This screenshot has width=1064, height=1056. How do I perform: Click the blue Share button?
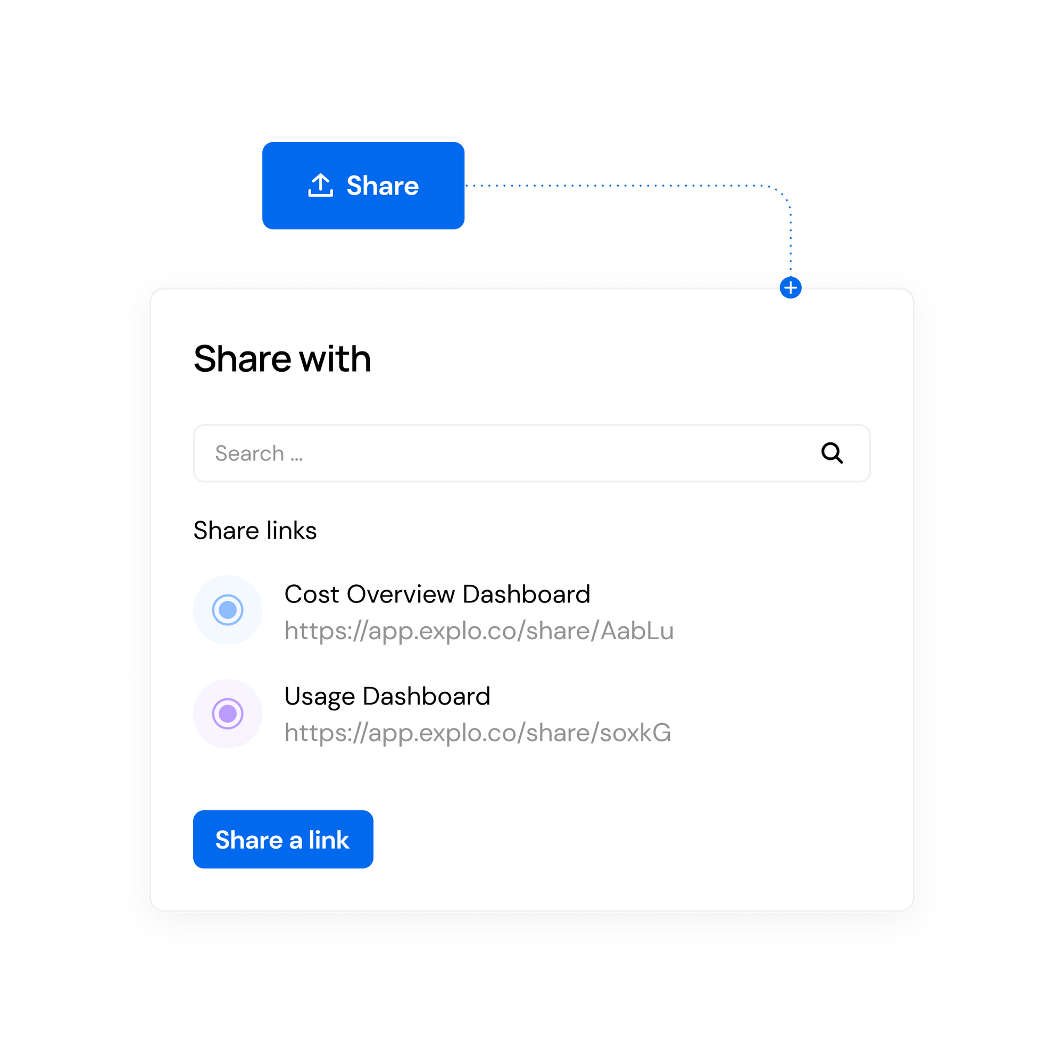point(363,186)
